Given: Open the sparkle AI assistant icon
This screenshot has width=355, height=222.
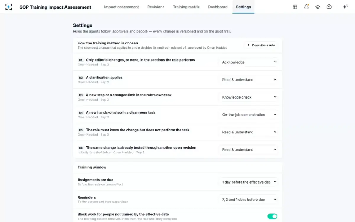Looking at the screenshot, I should 345,7.
